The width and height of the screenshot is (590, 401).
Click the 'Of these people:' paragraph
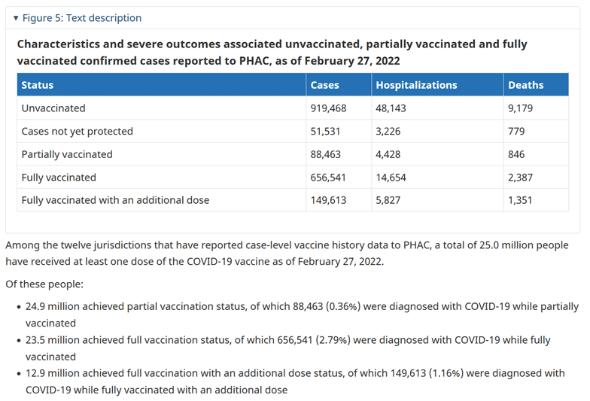pyautogui.click(x=44, y=284)
